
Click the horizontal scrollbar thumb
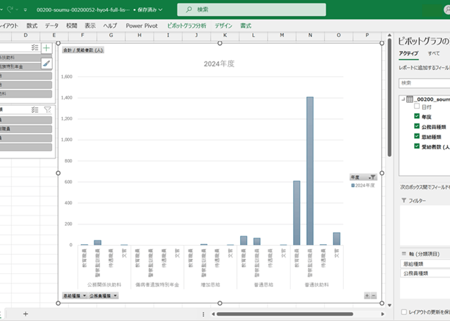tap(285, 314)
